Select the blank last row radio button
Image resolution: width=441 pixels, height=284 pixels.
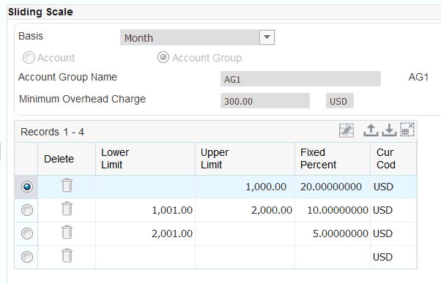(x=27, y=257)
